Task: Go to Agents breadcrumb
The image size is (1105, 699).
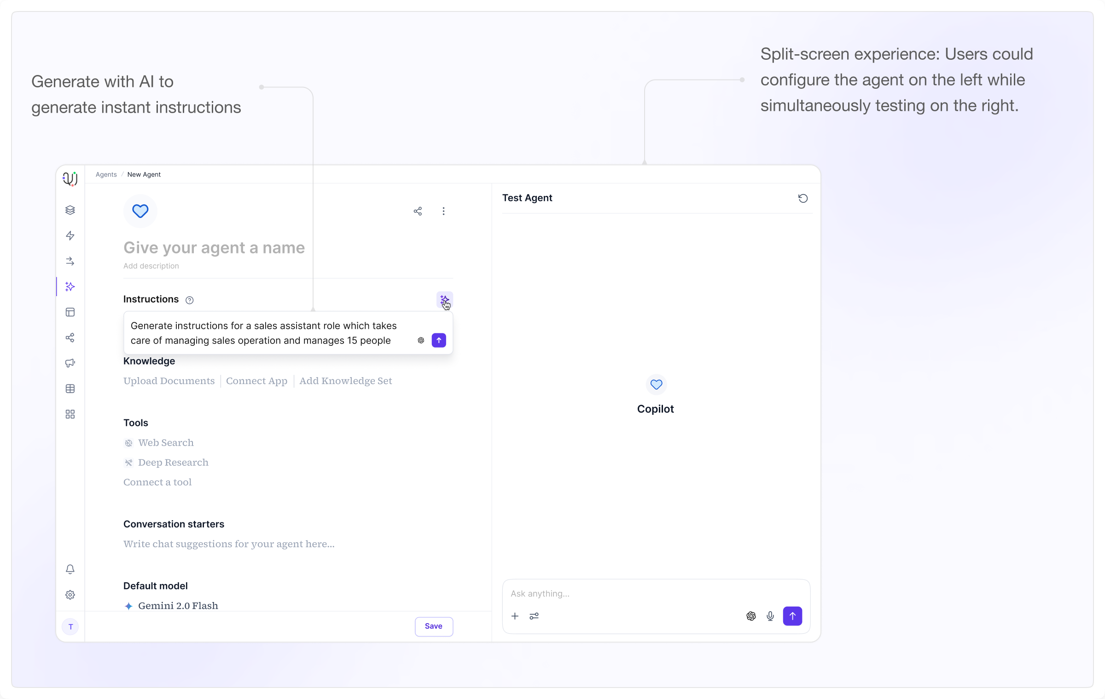Action: point(106,174)
